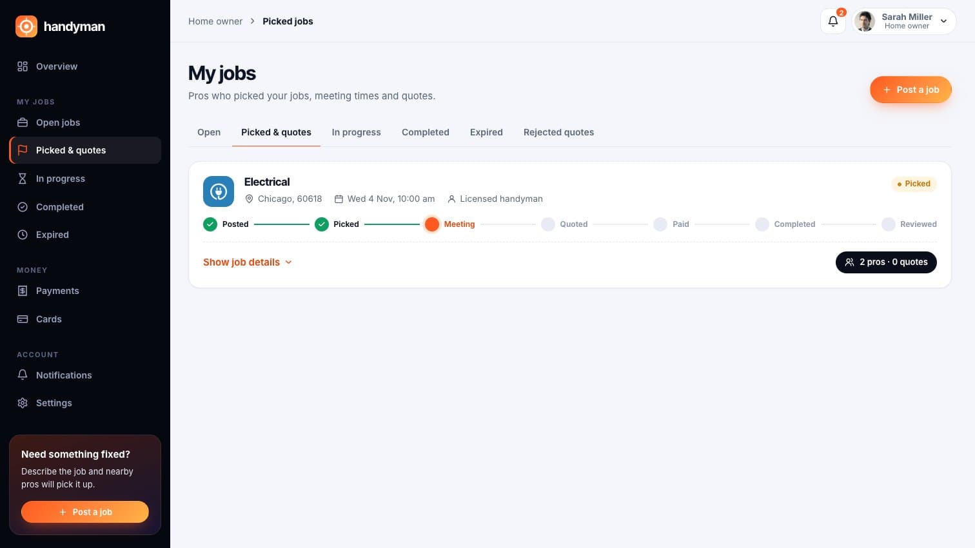The image size is (975, 548).
Task: Click the Picked jobs breadcrumb text
Action: click(x=288, y=21)
